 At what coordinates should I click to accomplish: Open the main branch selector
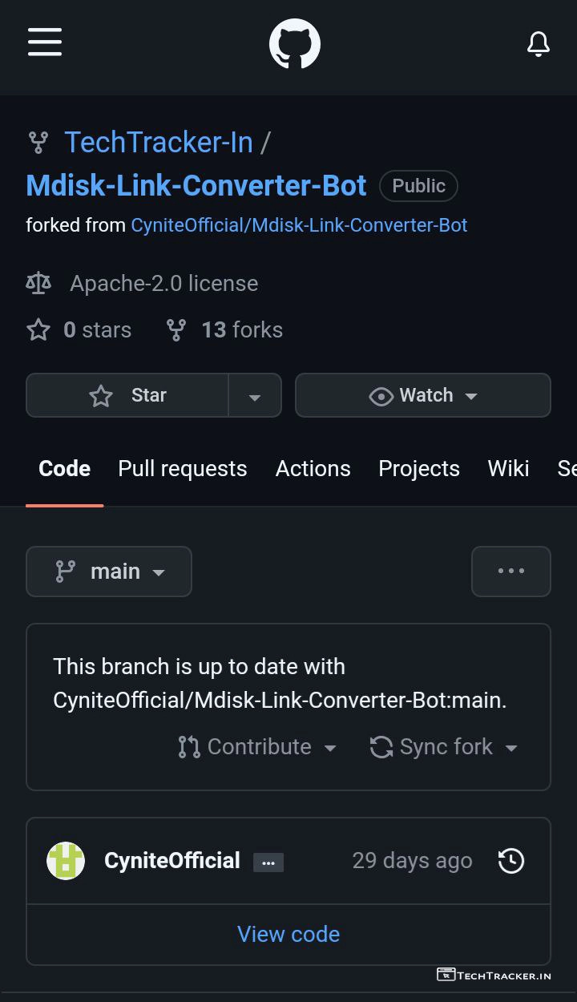(109, 572)
